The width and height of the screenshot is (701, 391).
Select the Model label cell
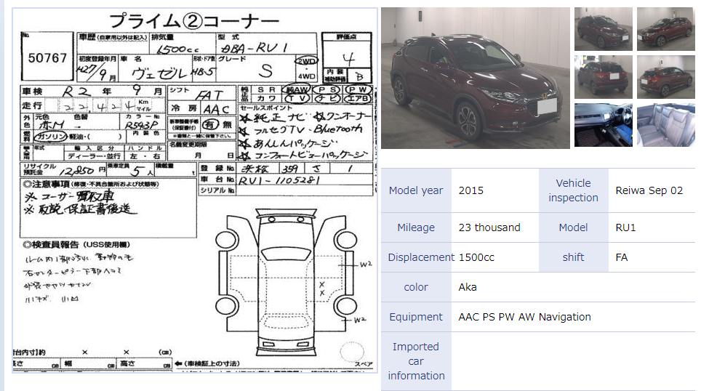point(573,227)
